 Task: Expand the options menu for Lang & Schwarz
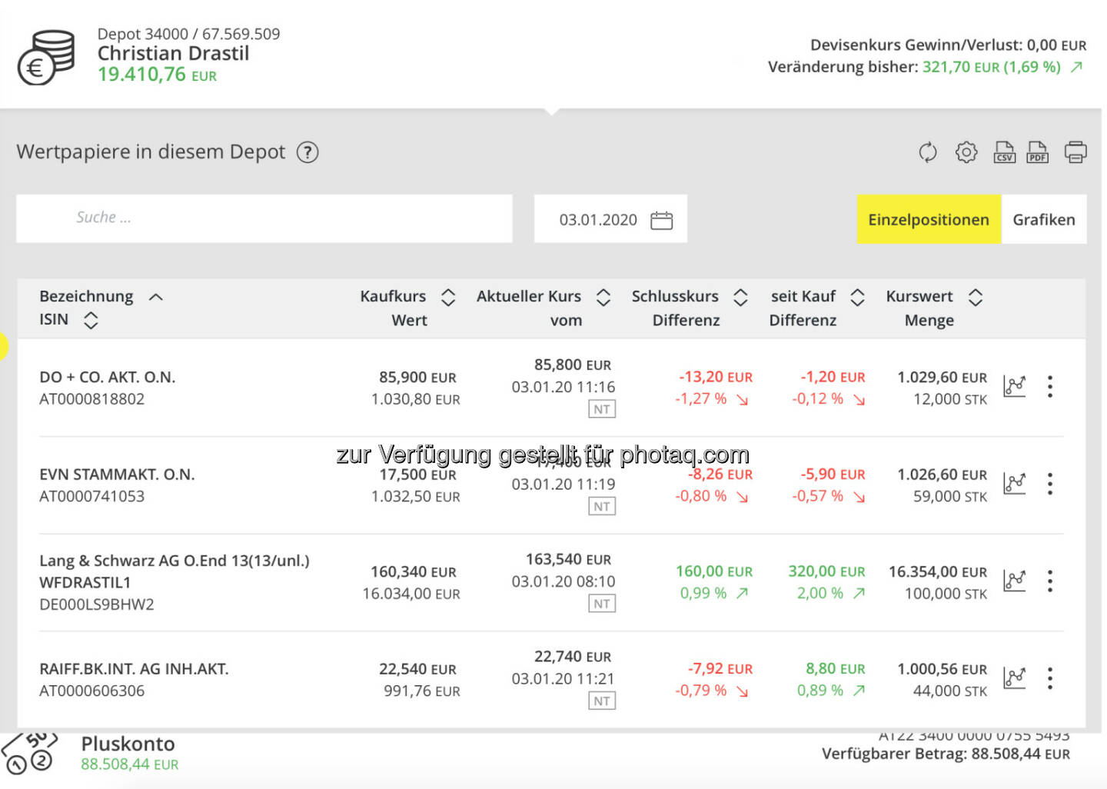pos(1050,581)
